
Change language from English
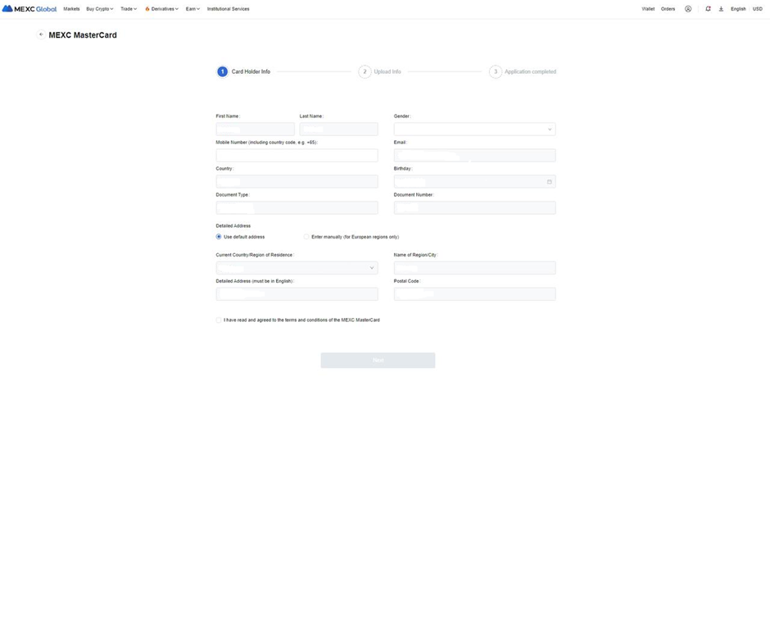point(738,9)
